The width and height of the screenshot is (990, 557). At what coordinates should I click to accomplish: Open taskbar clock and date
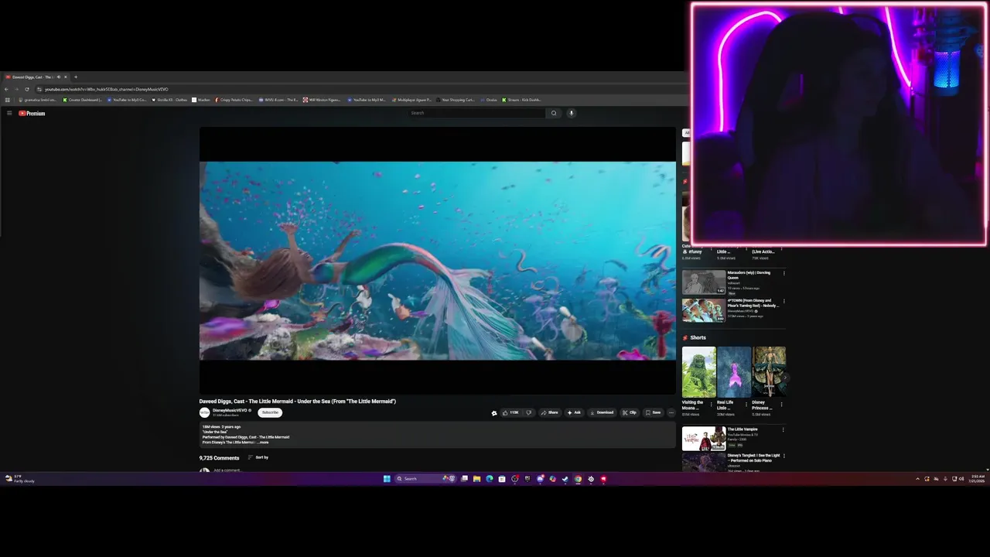pyautogui.click(x=978, y=479)
